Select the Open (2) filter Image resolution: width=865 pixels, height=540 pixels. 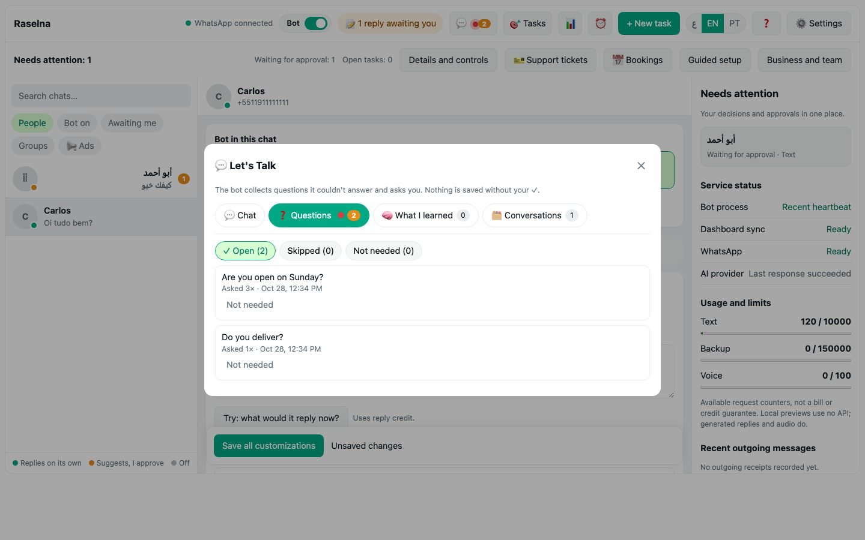pos(245,251)
